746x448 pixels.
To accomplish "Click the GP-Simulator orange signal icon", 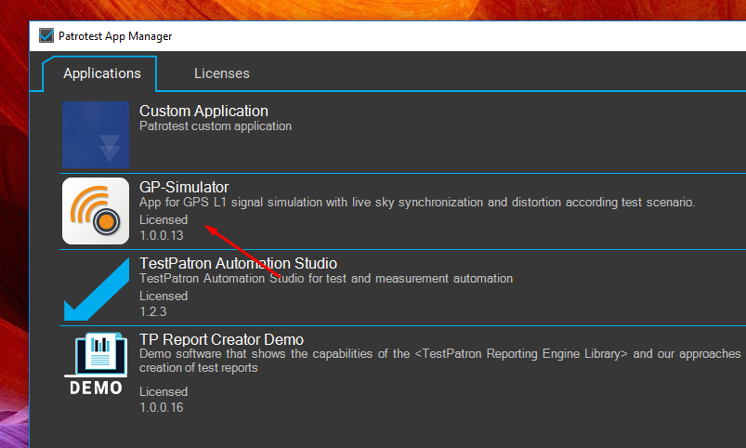I will tap(96, 211).
